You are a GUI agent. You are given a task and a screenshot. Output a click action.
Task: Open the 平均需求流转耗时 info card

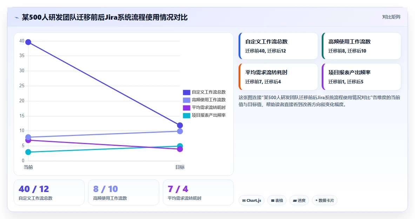pos(278,77)
